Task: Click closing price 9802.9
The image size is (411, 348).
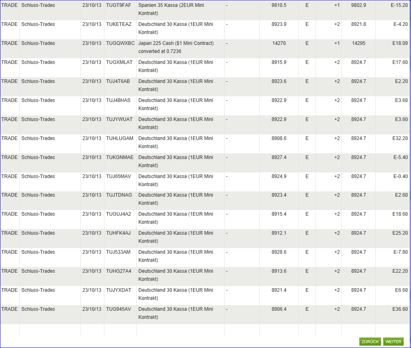Action: click(x=358, y=5)
